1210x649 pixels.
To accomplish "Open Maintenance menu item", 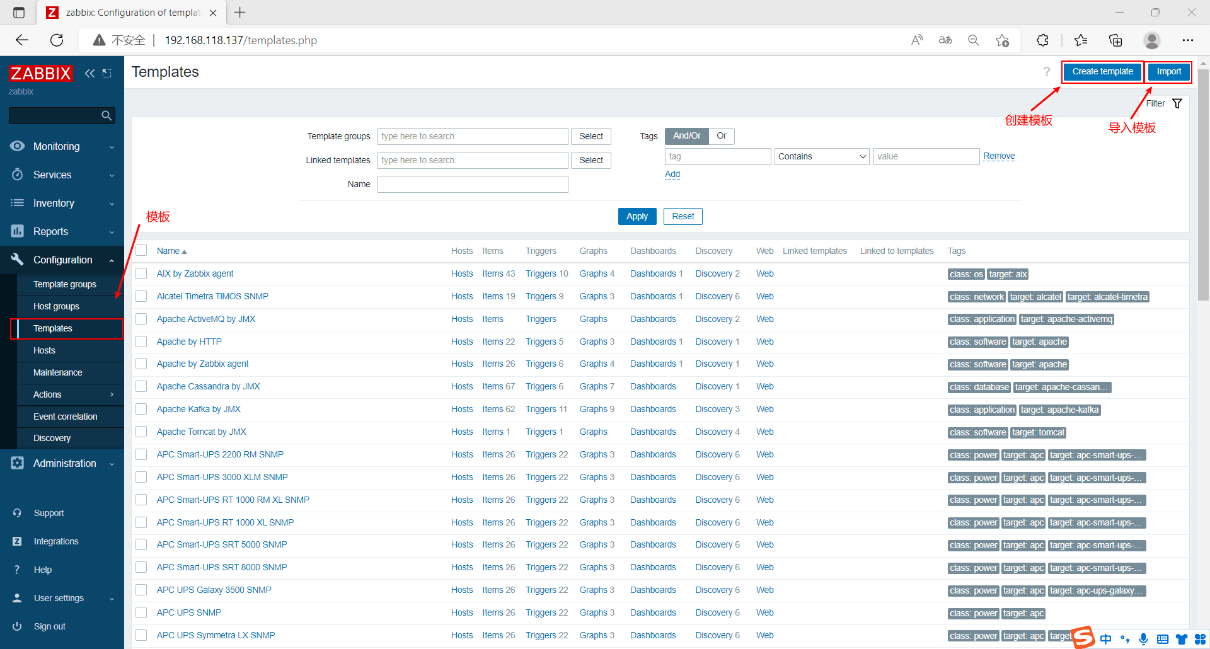I will (58, 372).
